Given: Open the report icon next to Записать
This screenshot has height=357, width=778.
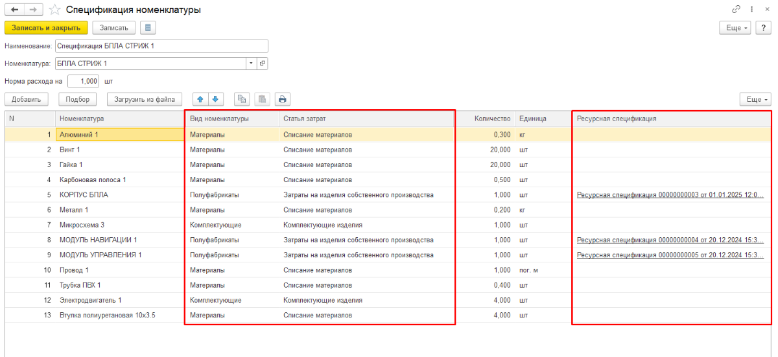Looking at the screenshot, I should click(148, 28).
